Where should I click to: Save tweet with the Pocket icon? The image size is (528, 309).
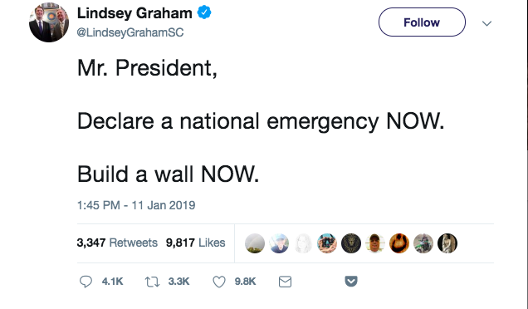pyautogui.click(x=351, y=281)
